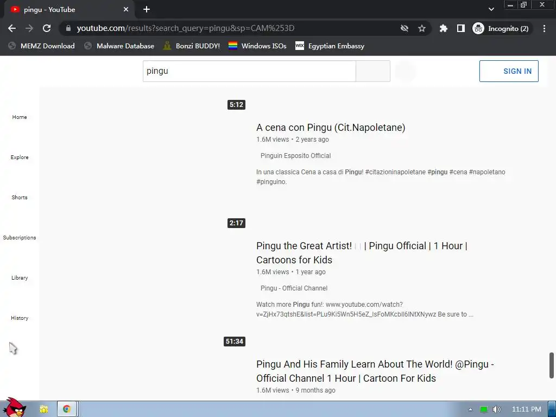Open the browser side panel icon

coord(460,28)
